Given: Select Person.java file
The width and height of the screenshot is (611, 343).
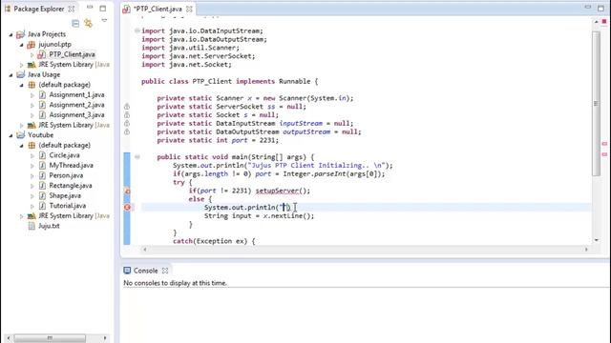Looking at the screenshot, I should [66, 175].
